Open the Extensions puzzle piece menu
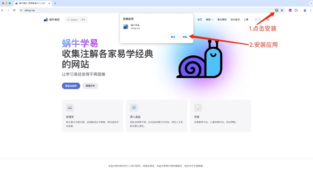 point(296,10)
